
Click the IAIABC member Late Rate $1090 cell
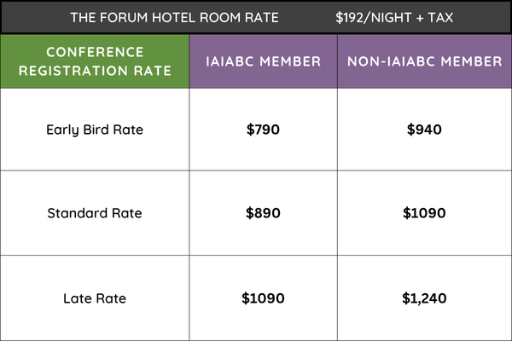click(x=263, y=298)
